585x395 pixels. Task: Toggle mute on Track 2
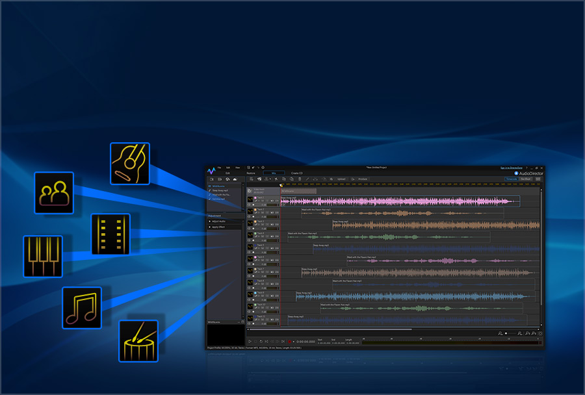click(272, 212)
